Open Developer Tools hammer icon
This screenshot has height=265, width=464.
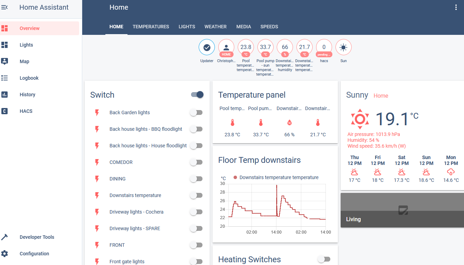point(4,237)
